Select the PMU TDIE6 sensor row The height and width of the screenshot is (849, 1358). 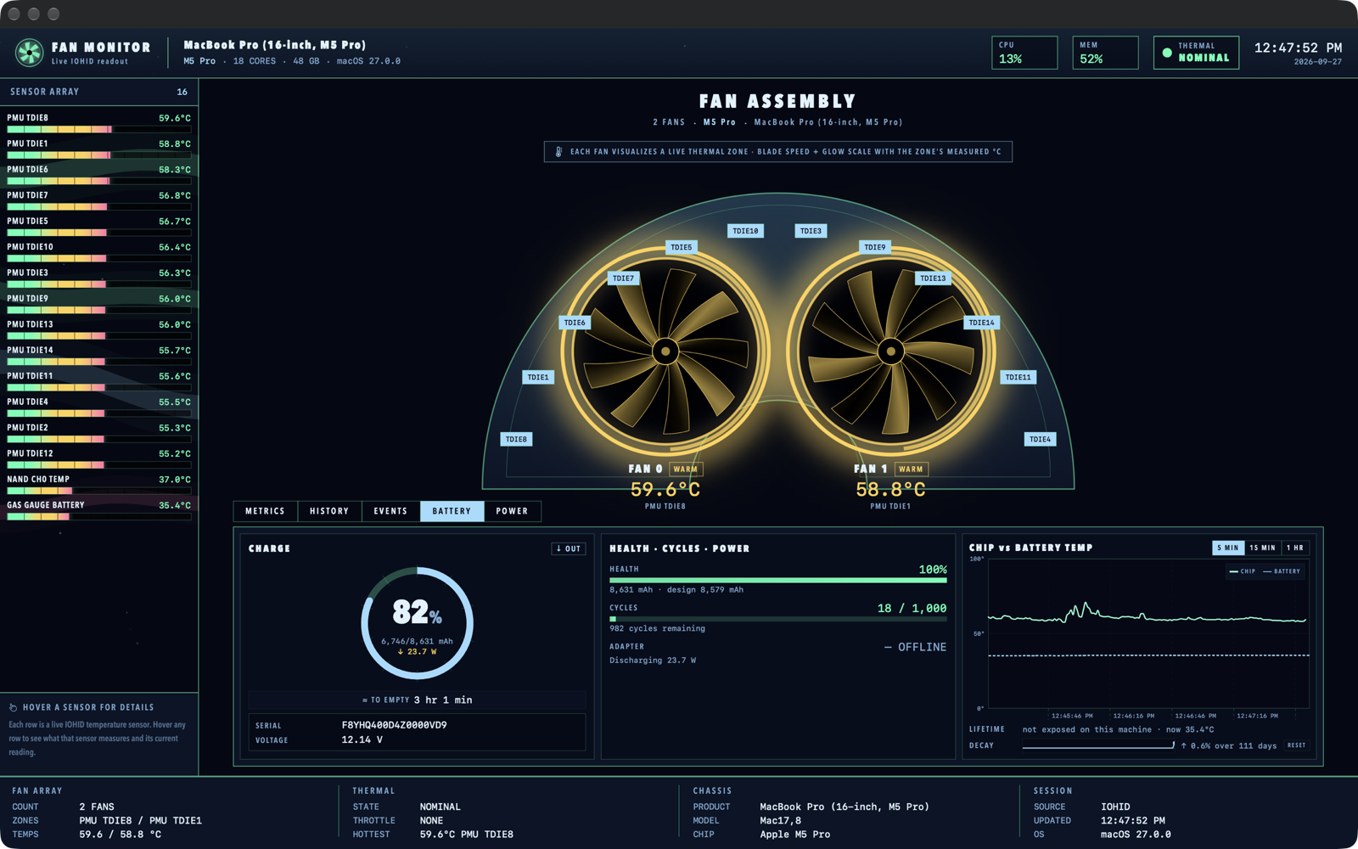[x=99, y=174]
